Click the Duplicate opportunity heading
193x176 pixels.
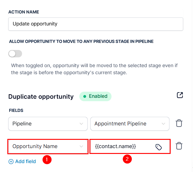[41, 97]
